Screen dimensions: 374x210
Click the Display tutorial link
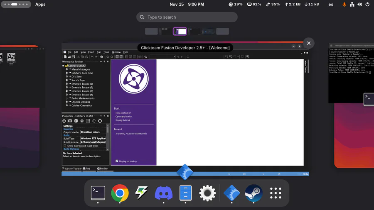(x=123, y=120)
